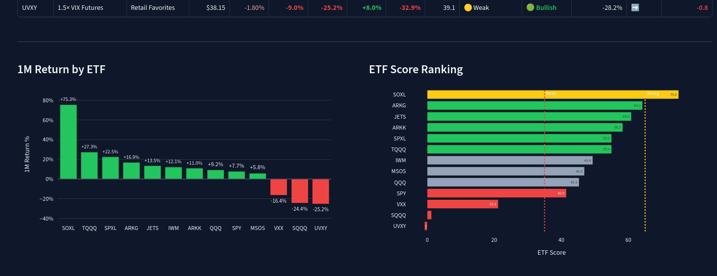This screenshot has width=717, height=276.
Task: Click the MSOS bar in the 1M Return chart
Action: click(x=258, y=176)
